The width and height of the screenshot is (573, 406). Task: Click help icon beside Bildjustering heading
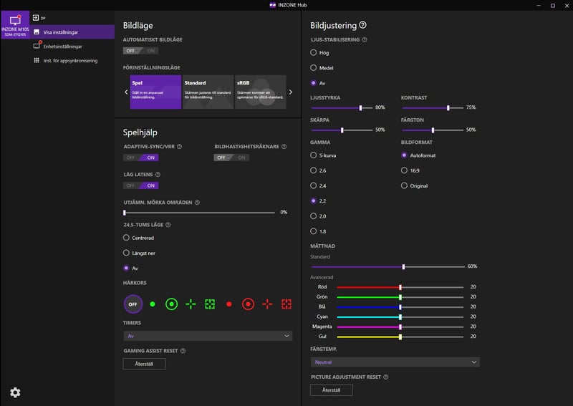[362, 25]
